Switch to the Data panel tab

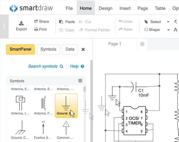coord(70,49)
